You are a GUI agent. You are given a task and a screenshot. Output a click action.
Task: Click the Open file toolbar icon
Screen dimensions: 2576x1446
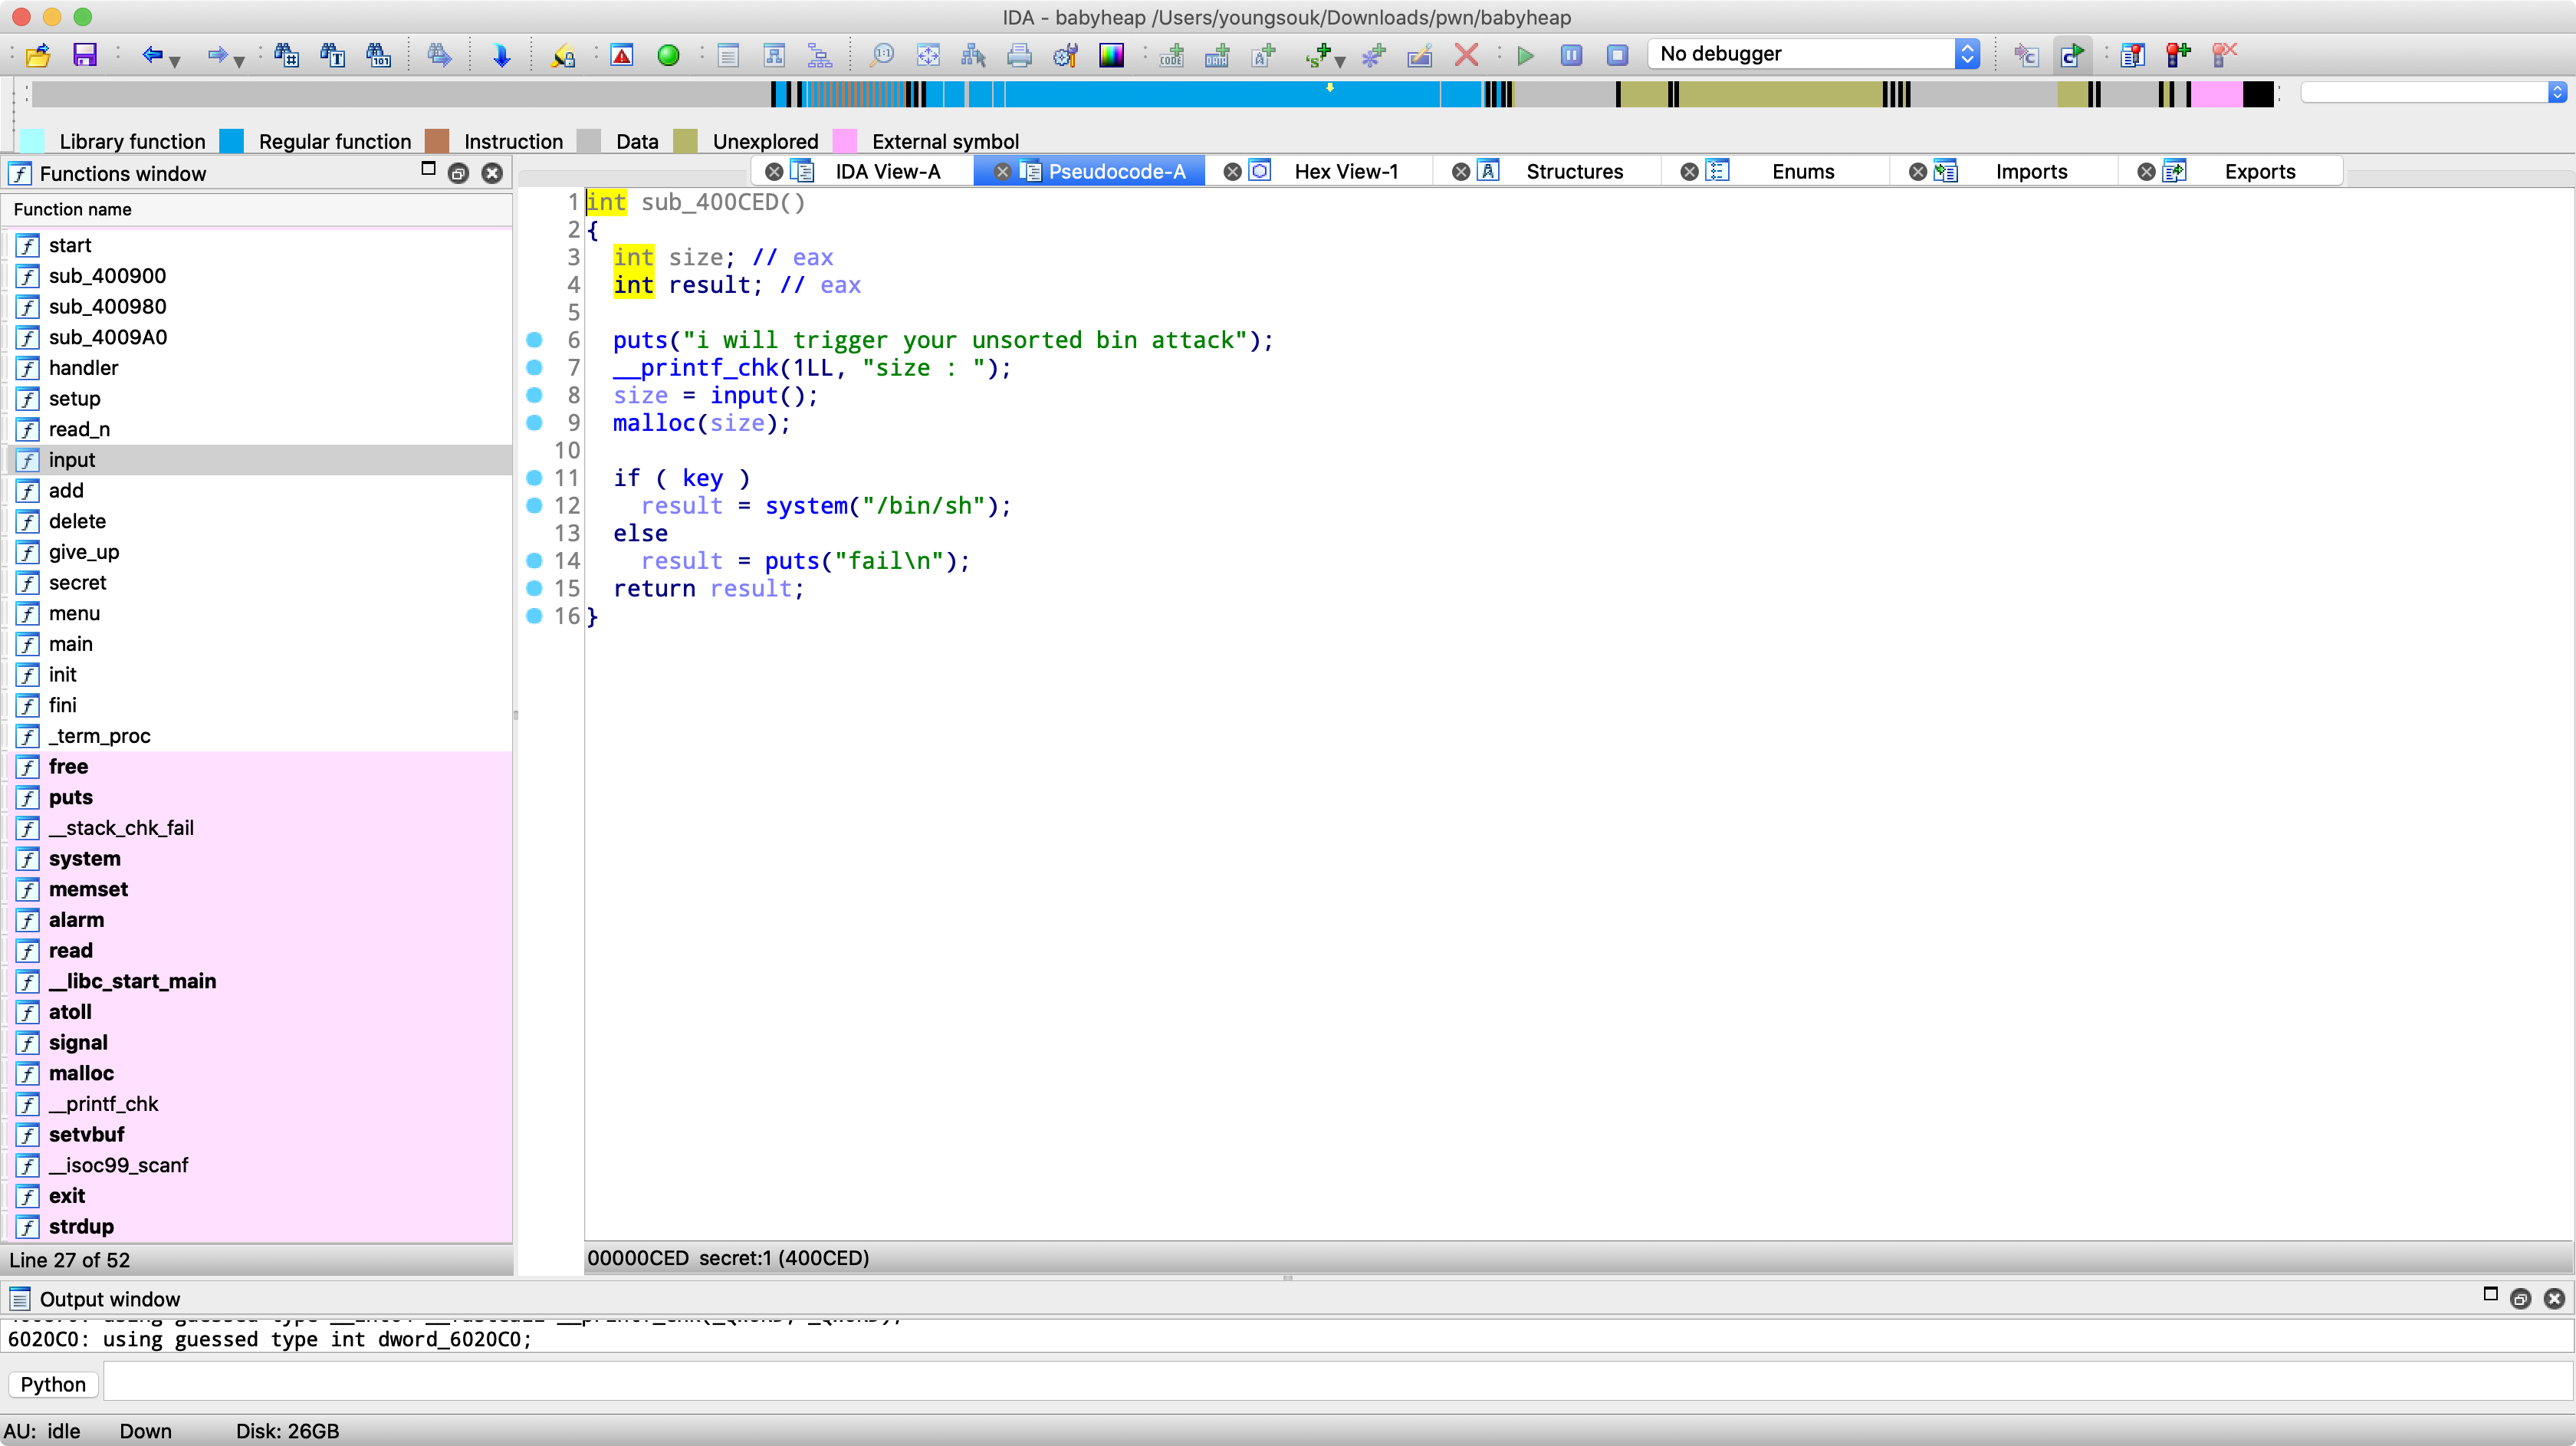[38, 55]
